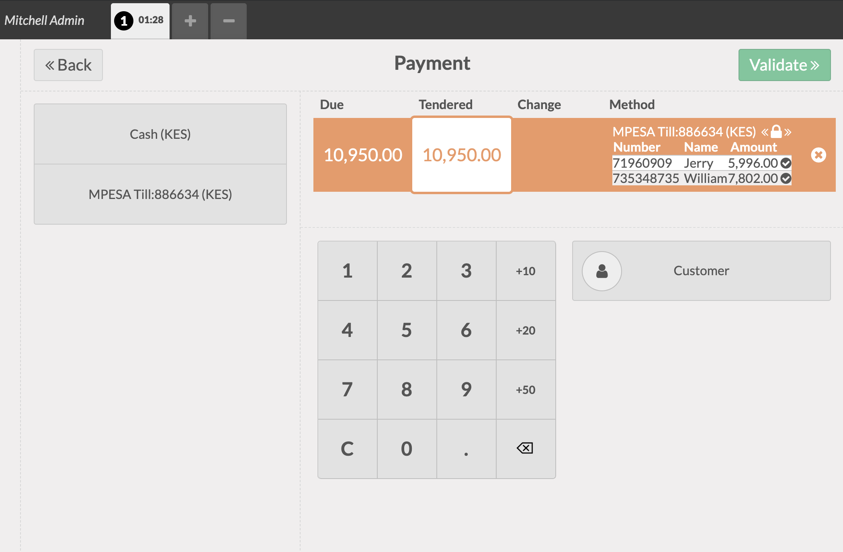
Task: Toggle checkmark for Jerry's 5,996.00 payment
Action: (786, 163)
